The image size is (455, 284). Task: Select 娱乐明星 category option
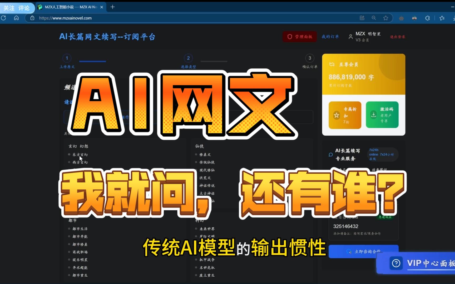coord(78,260)
